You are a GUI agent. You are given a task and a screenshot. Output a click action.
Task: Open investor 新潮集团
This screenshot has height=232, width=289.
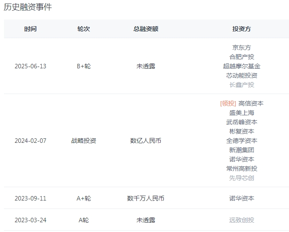(241, 150)
